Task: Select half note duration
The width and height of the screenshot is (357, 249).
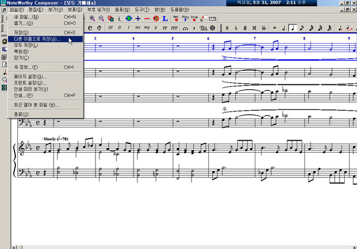Action: pyautogui.click(x=284, y=28)
